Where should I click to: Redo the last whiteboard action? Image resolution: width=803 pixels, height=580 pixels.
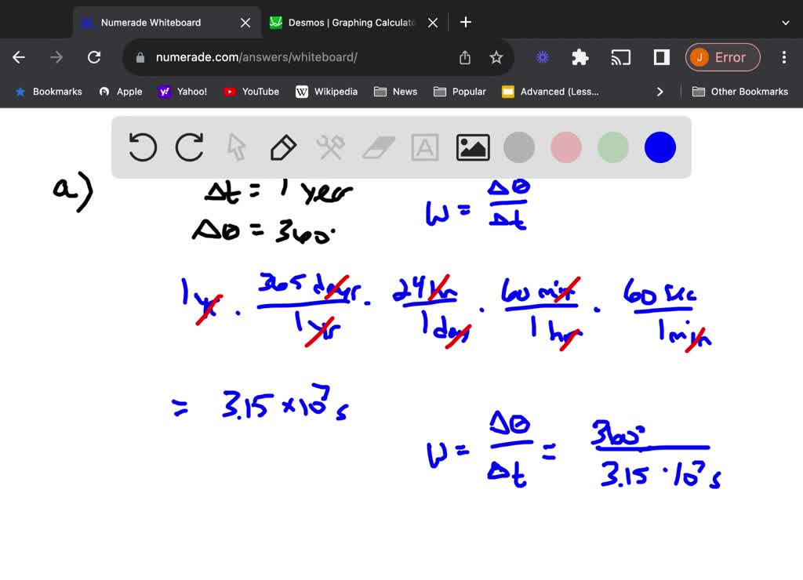(x=189, y=147)
